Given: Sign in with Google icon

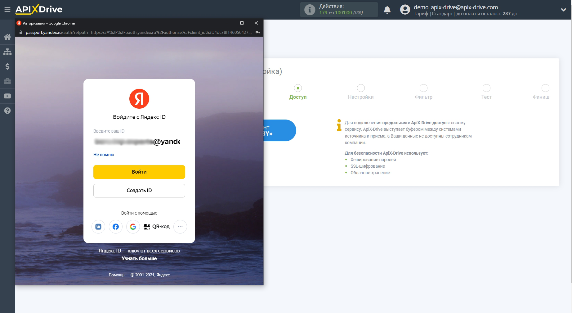Looking at the screenshot, I should tap(133, 227).
